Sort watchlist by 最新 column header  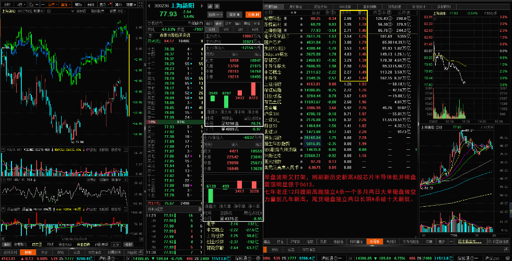point(316,13)
